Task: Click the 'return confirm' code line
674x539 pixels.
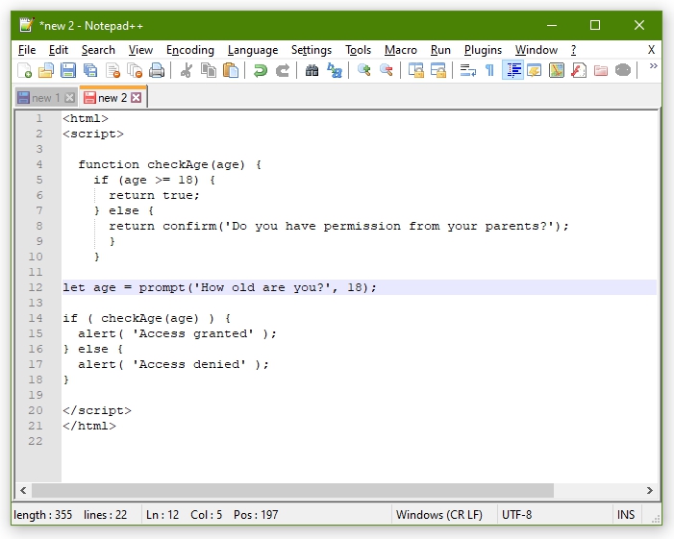Action: [x=338, y=226]
